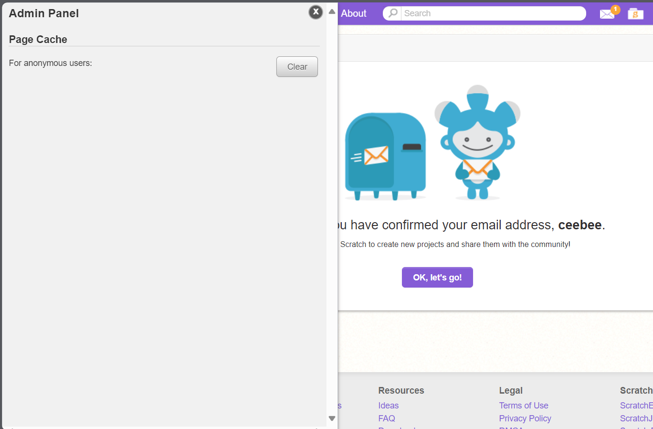This screenshot has height=429, width=653.
Task: Click the scroll up arrow of Admin Panel
Action: [332, 11]
